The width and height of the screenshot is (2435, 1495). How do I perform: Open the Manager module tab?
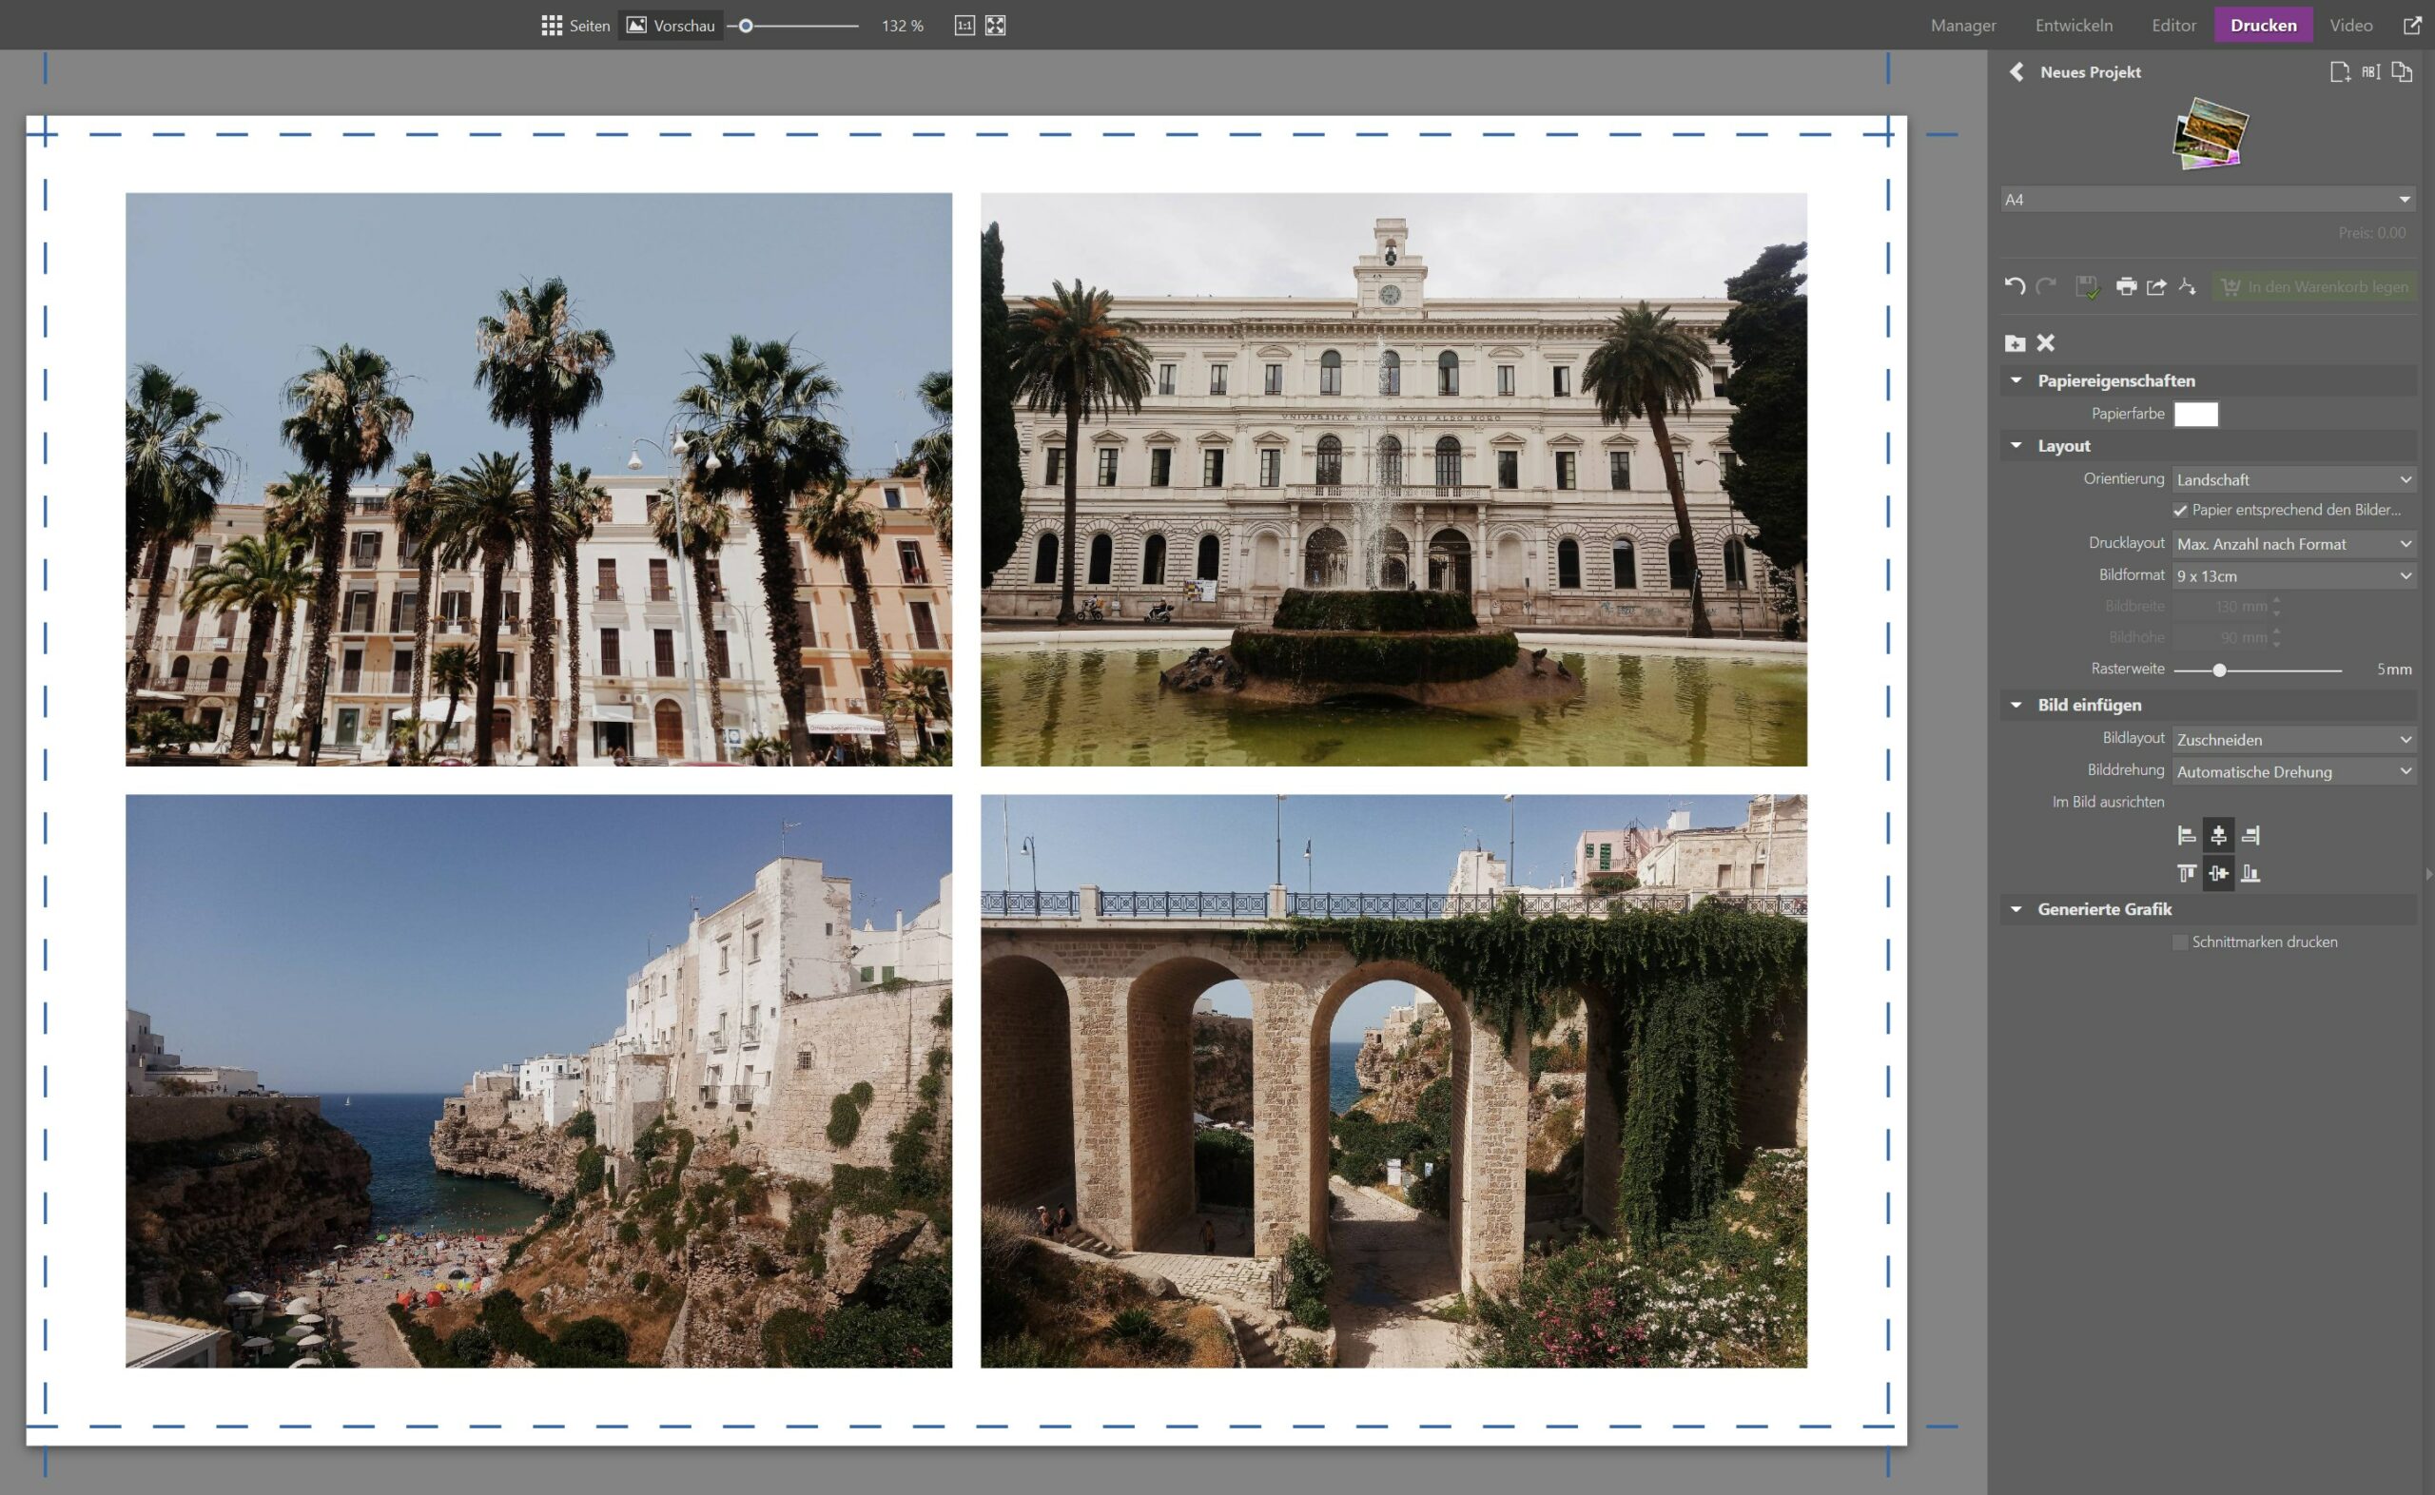1962,26
